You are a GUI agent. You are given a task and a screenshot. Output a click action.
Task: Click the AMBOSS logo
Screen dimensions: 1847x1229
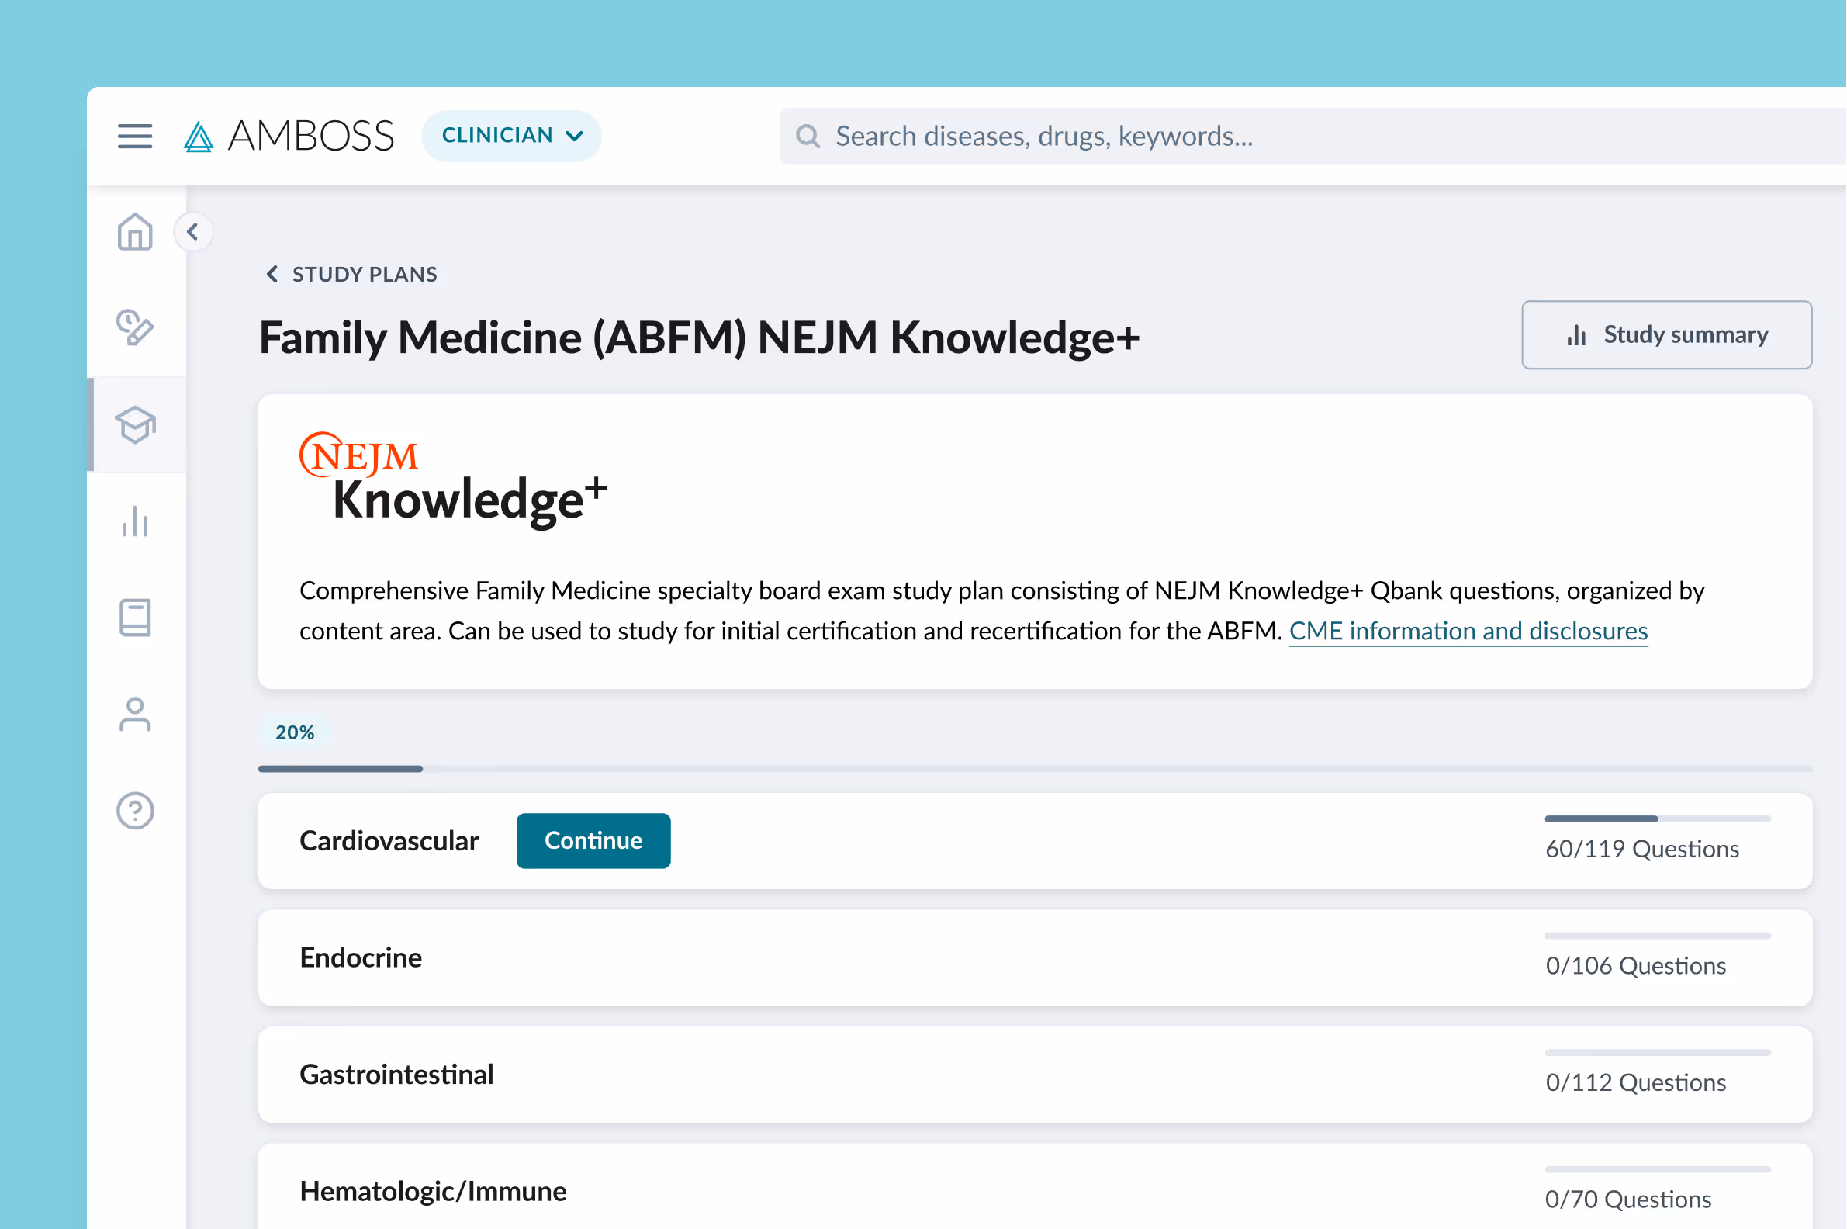tap(289, 136)
